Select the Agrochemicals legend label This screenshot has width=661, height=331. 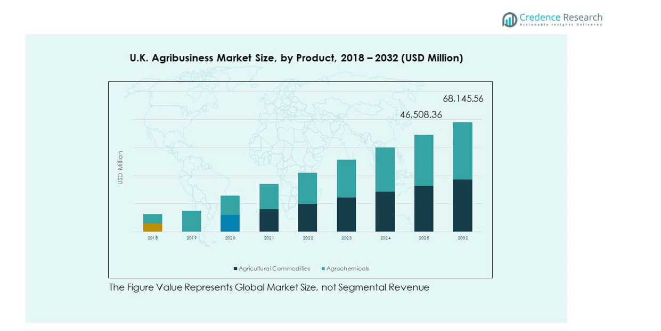(x=347, y=269)
